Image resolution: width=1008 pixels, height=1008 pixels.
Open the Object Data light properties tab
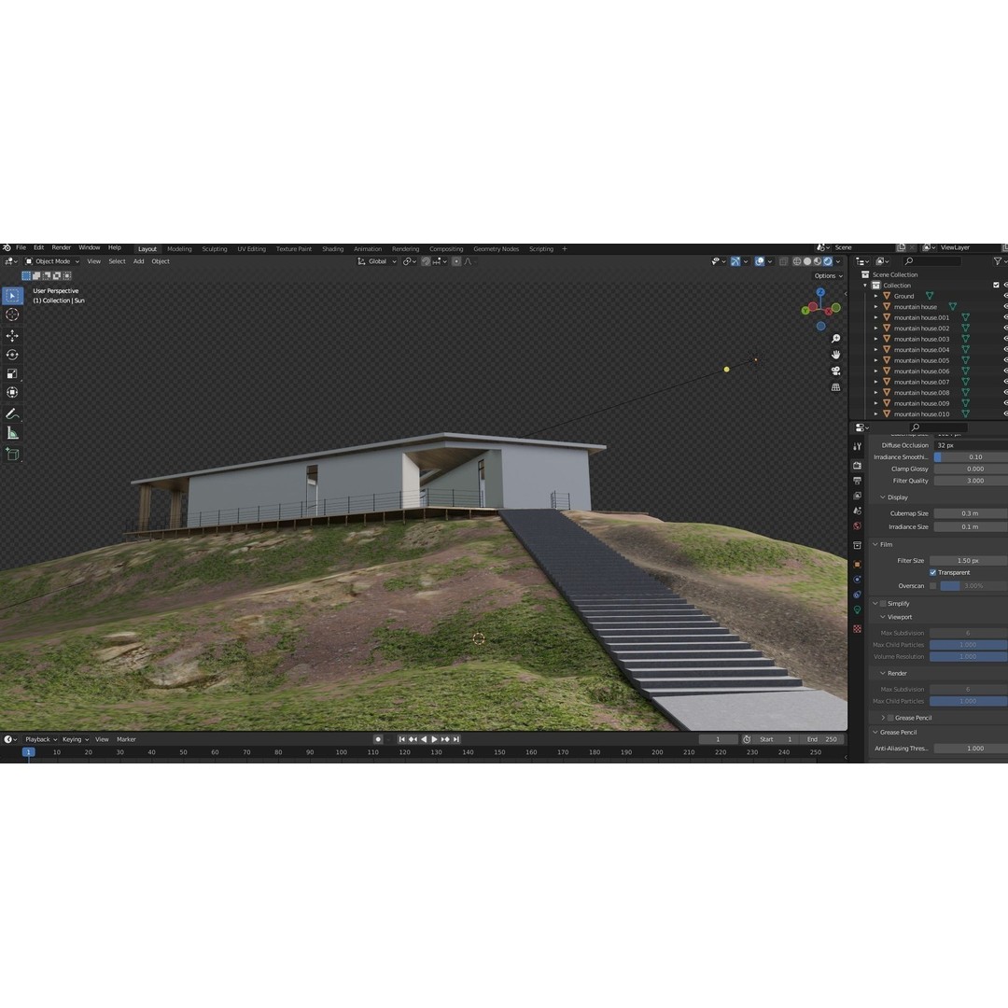coord(857,610)
